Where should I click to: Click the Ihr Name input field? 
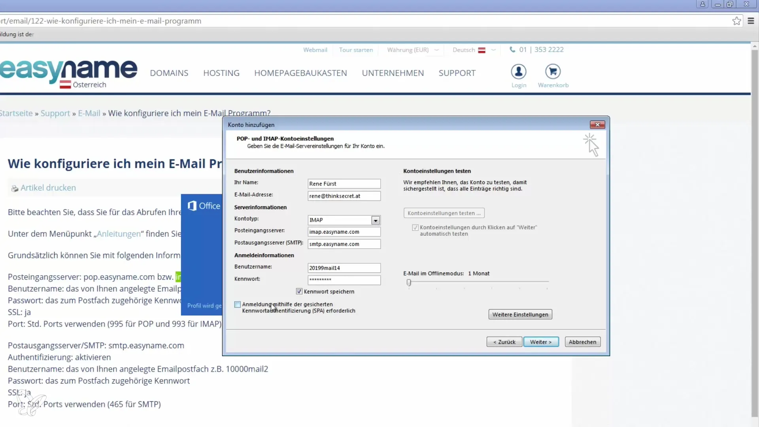(344, 184)
